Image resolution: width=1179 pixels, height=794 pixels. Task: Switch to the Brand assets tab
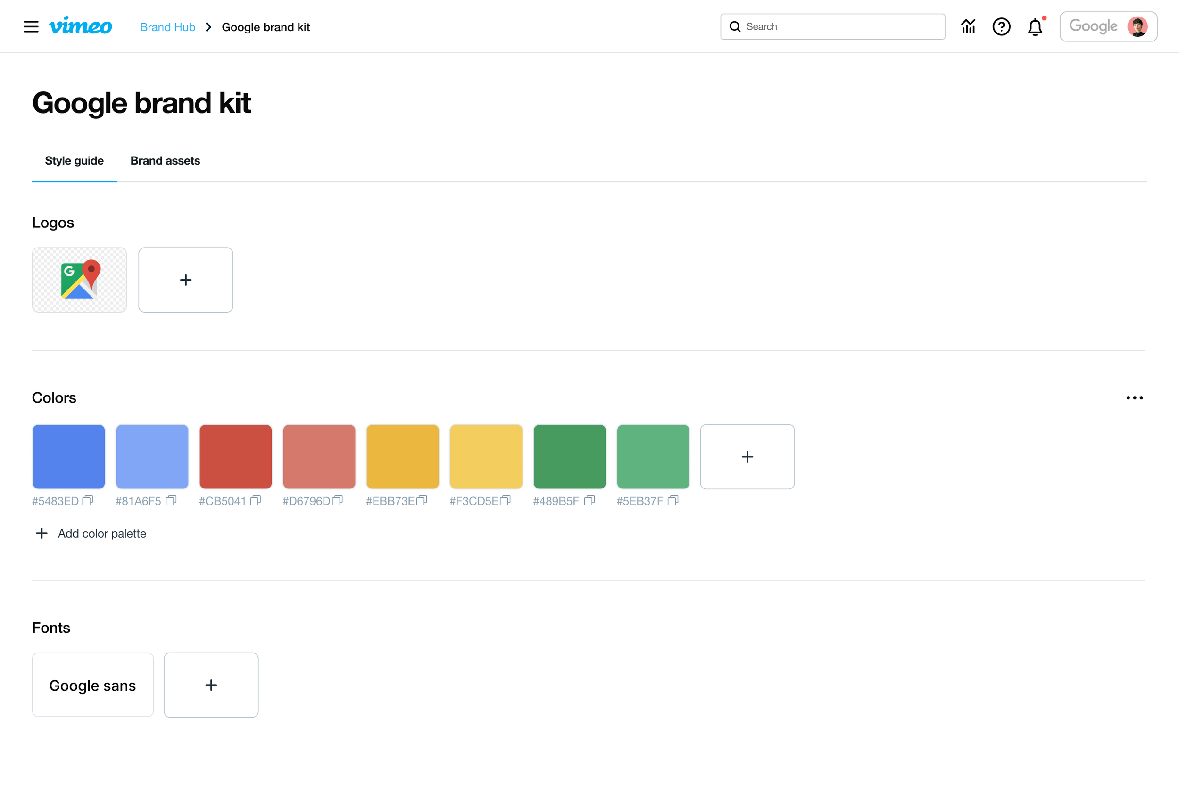(x=165, y=160)
